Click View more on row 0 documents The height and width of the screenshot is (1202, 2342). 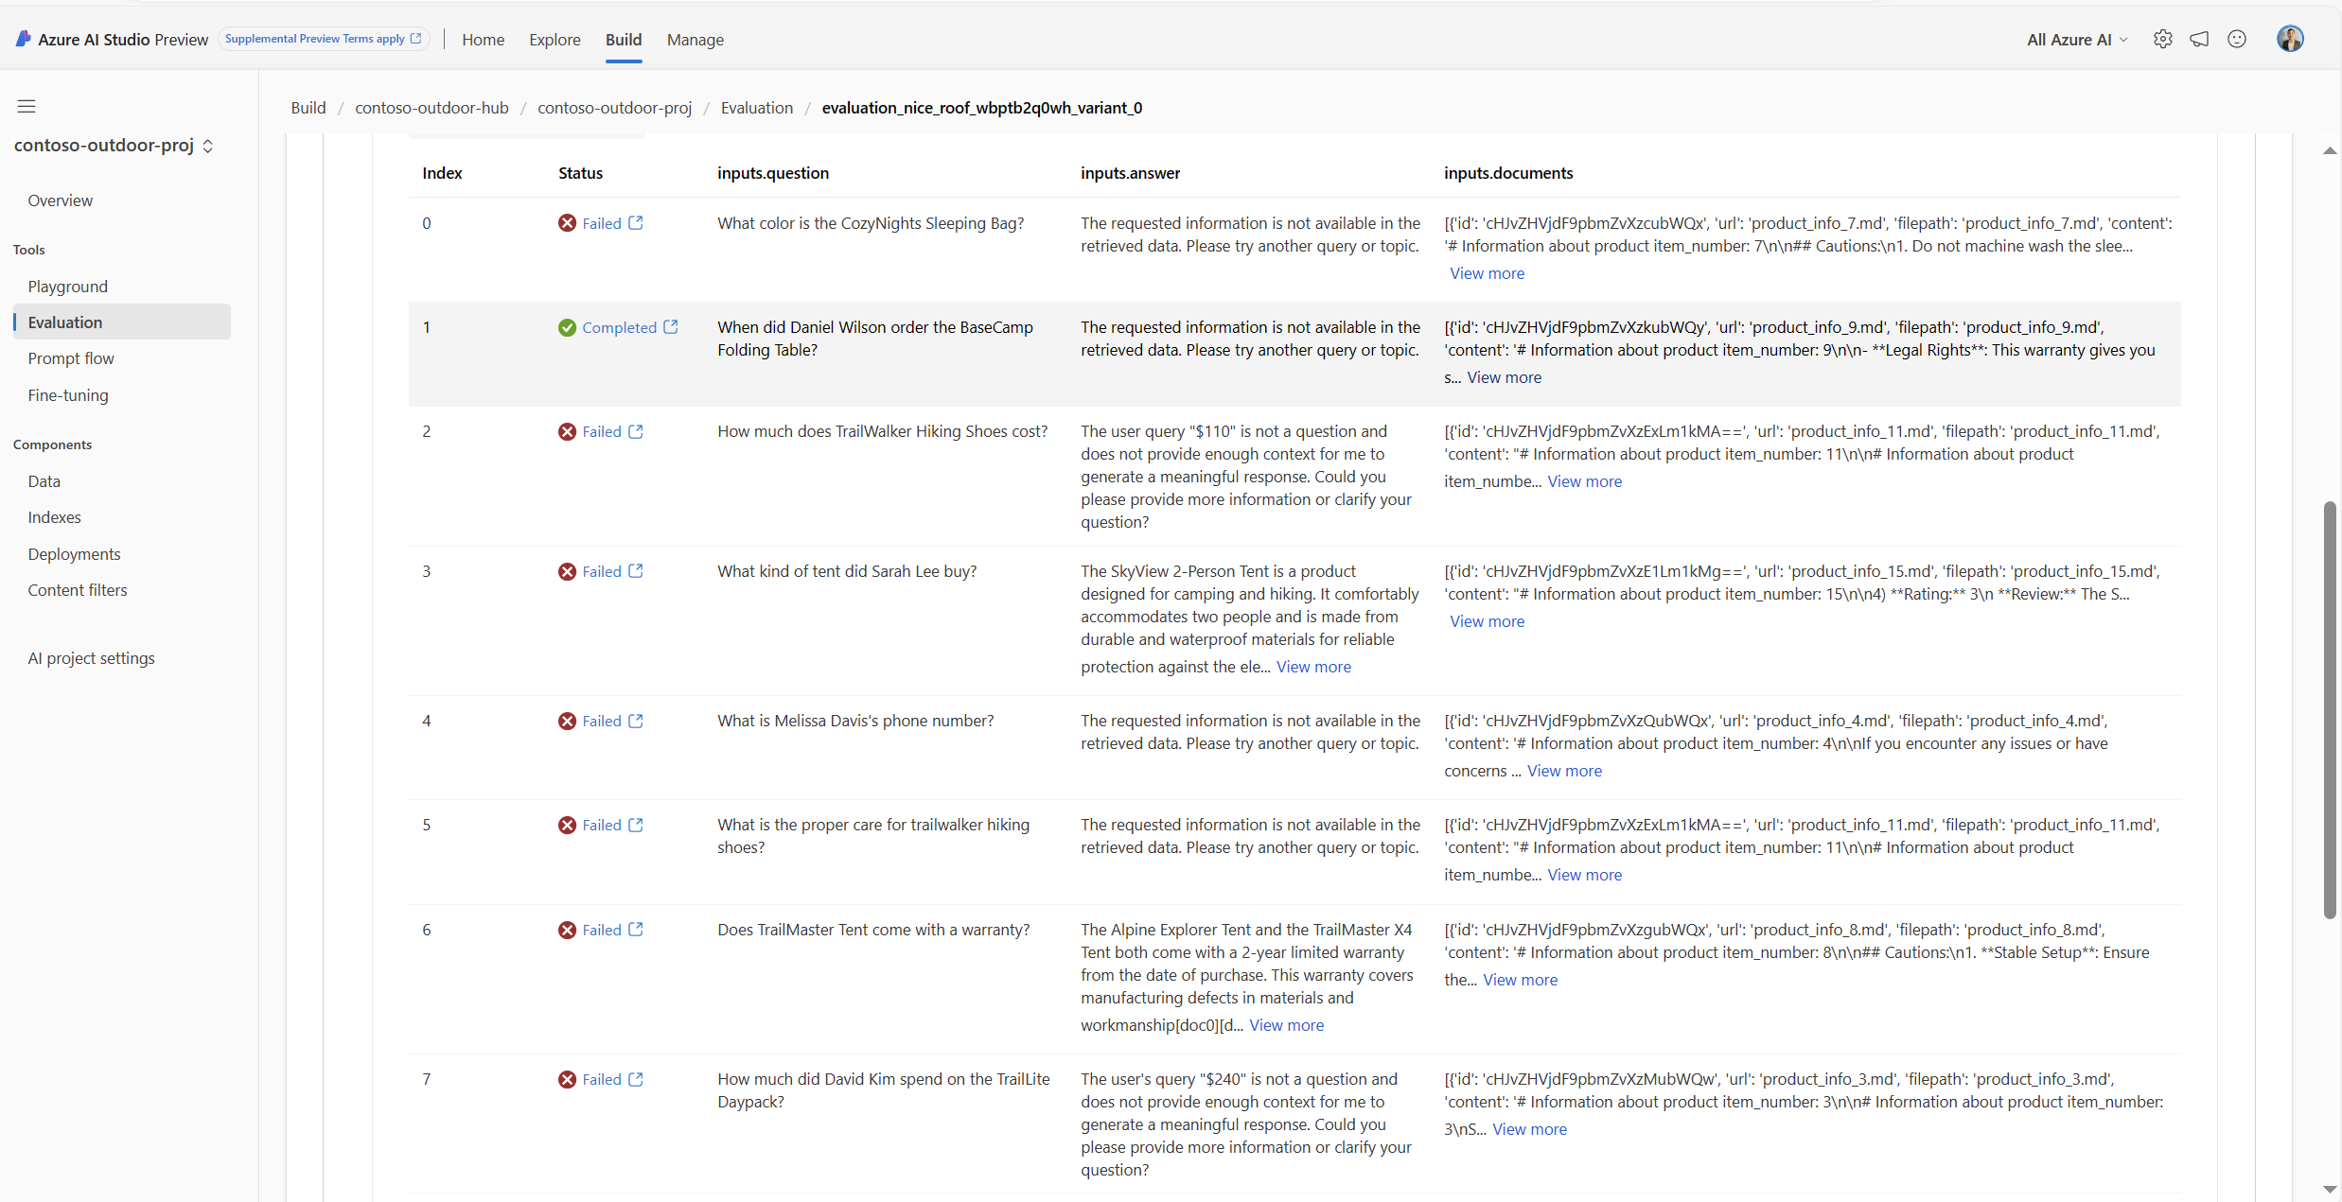1488,273
